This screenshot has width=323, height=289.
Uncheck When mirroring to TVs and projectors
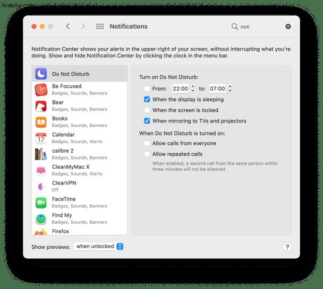(x=147, y=121)
